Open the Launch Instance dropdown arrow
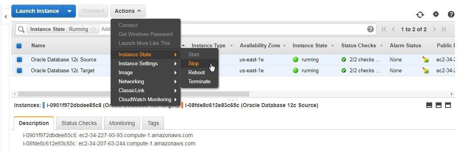This screenshot has width=458, height=152. coord(70,11)
